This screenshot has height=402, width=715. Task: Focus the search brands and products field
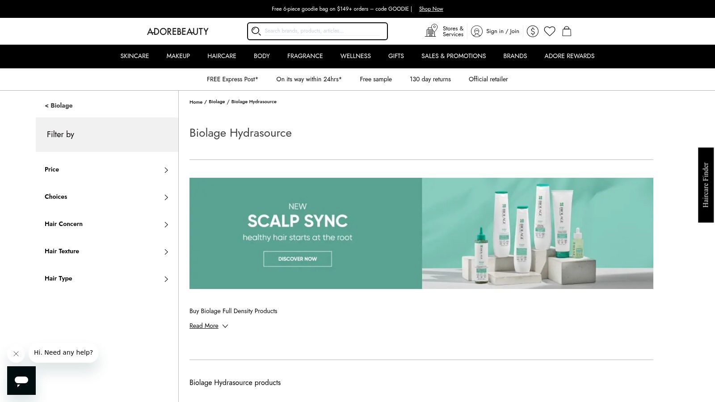tap(322, 31)
